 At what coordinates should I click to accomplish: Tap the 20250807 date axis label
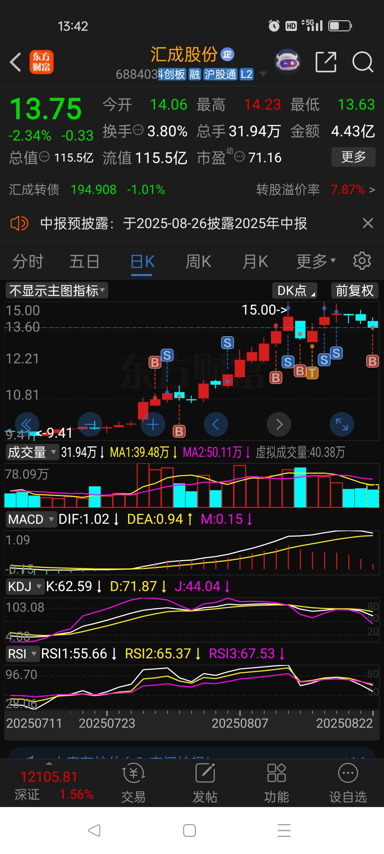(x=240, y=723)
